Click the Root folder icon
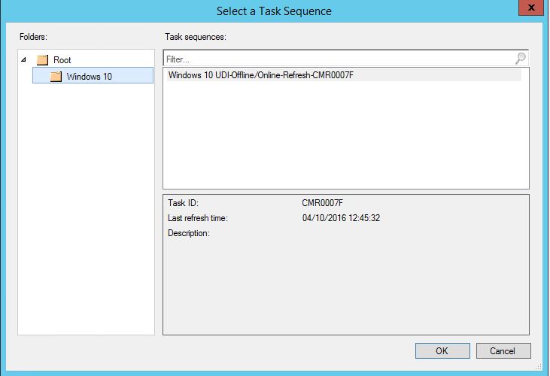 point(43,60)
